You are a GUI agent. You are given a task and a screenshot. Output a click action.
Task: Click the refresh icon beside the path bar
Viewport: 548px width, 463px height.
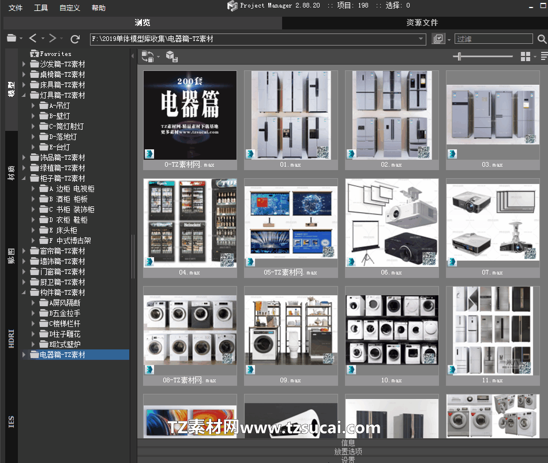pos(74,39)
